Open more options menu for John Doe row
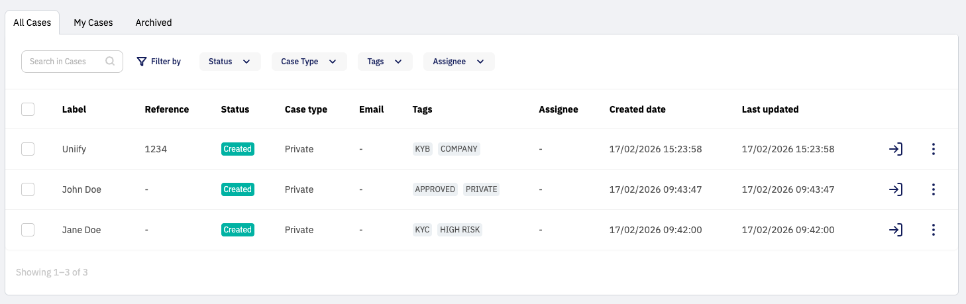 pyautogui.click(x=933, y=189)
